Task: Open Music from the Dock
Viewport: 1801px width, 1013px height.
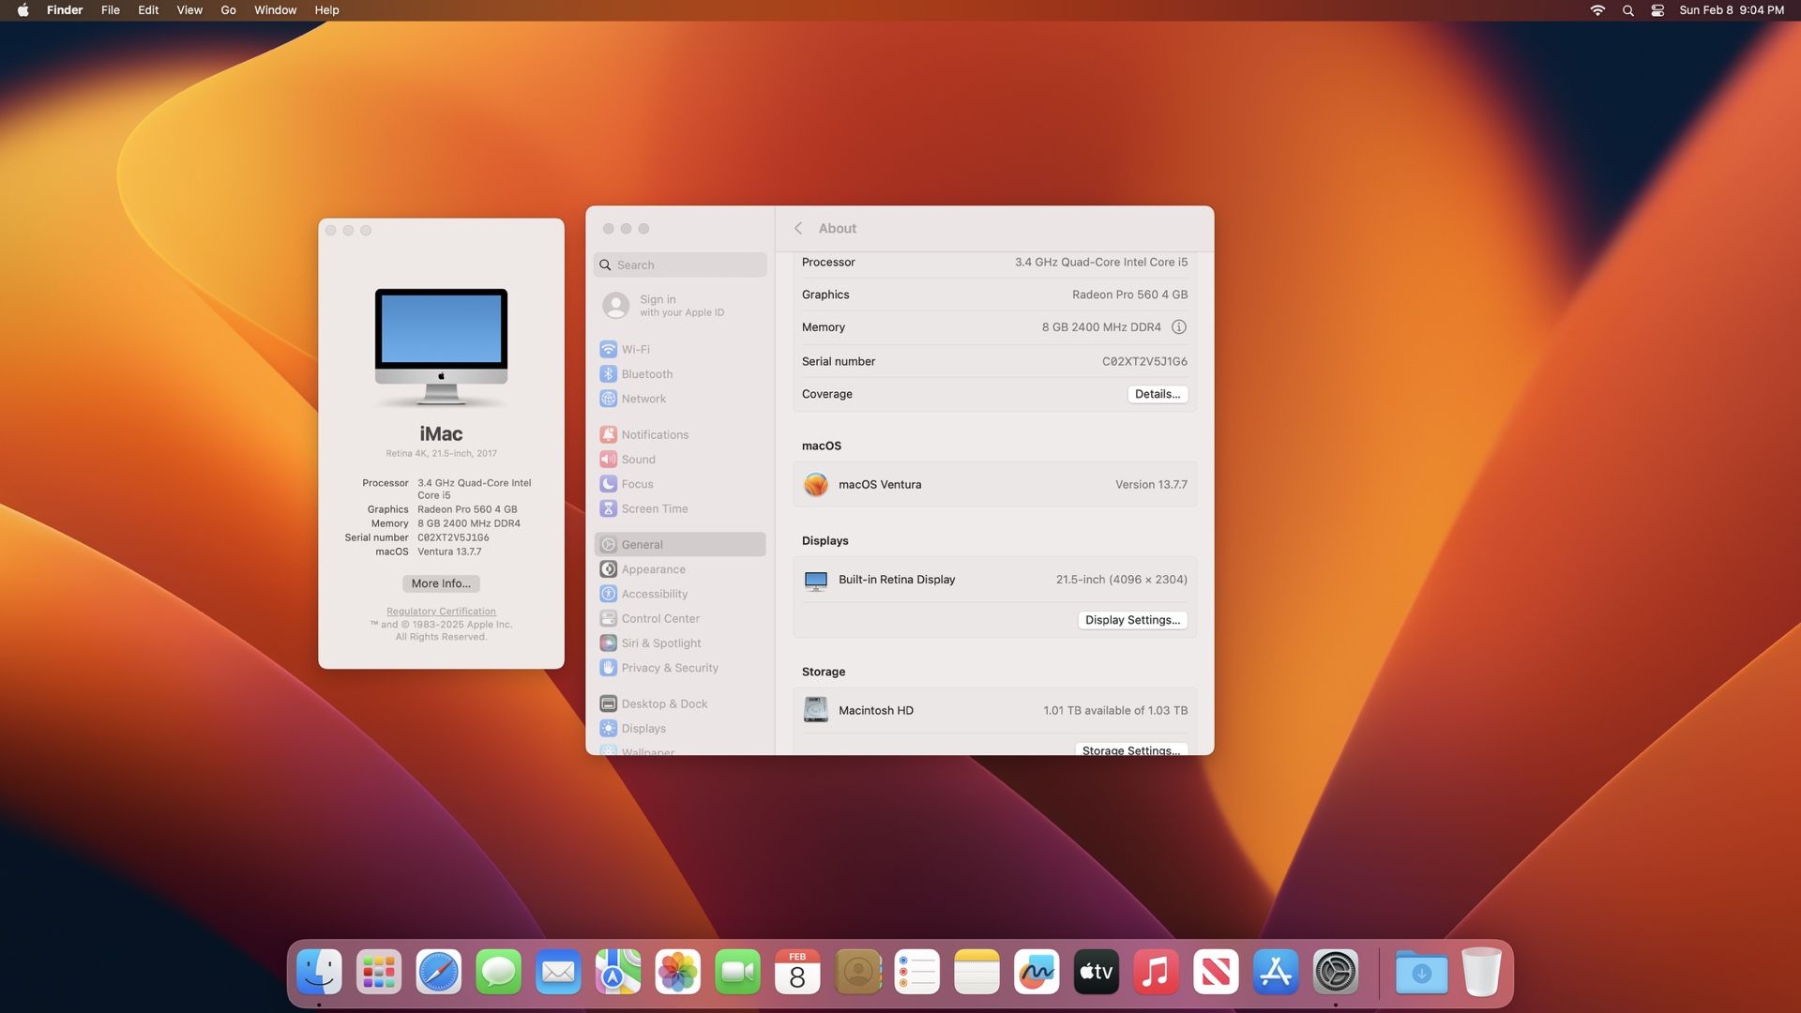Action: coord(1157,972)
